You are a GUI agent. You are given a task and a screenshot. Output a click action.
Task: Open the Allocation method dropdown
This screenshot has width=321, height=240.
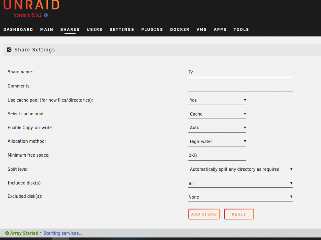pos(217,141)
